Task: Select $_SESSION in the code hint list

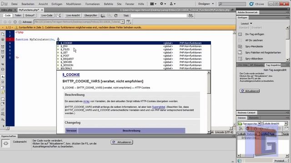Action: pos(134,65)
